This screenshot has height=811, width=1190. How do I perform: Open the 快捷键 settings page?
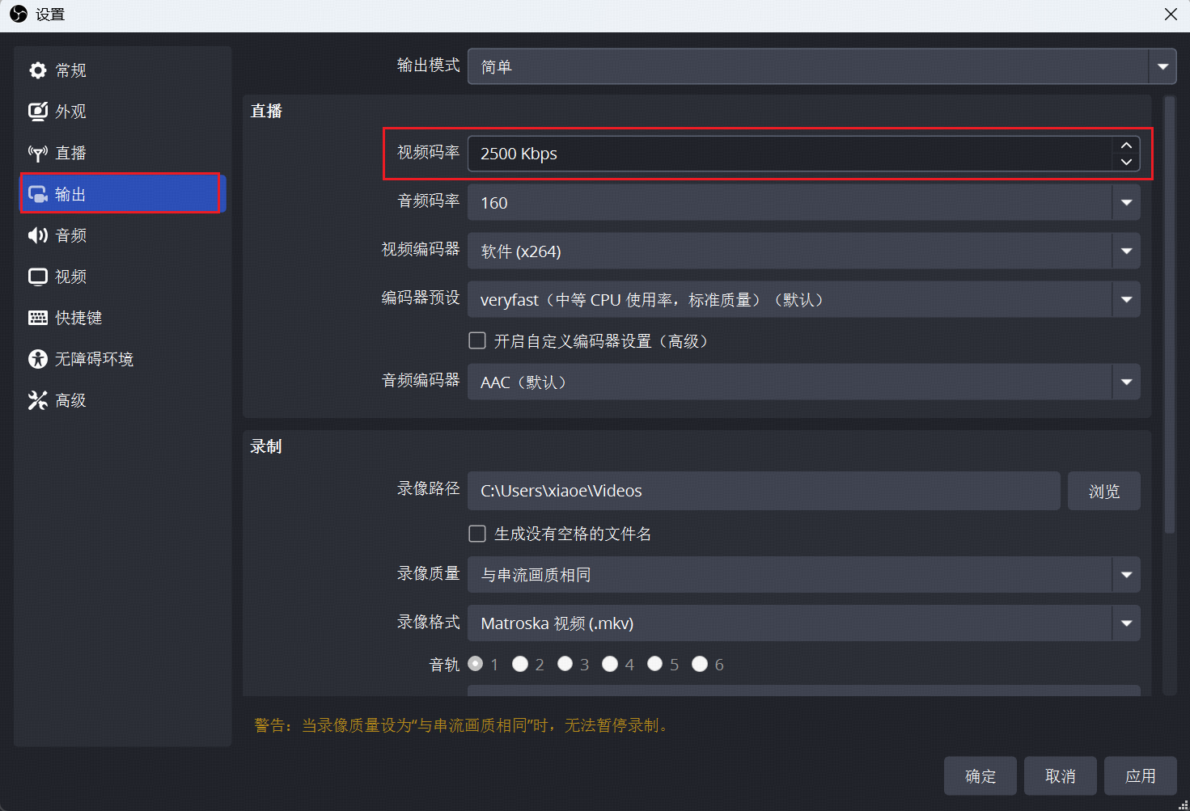122,318
